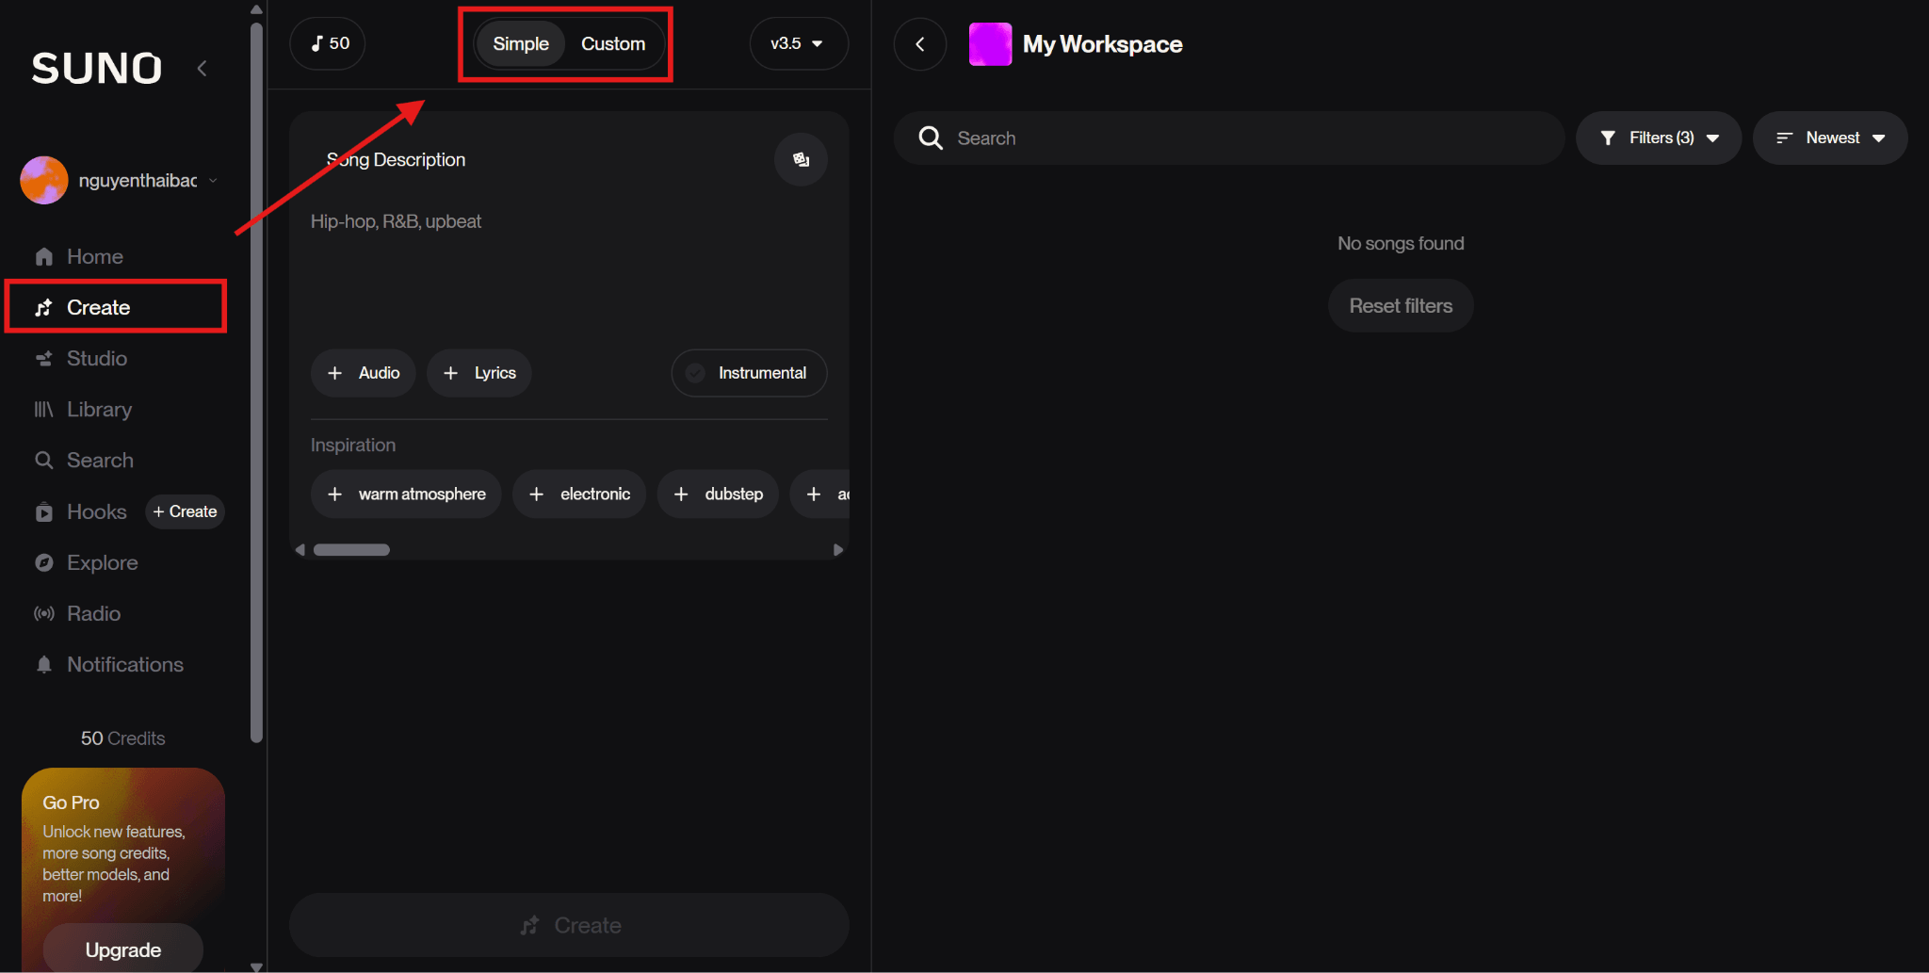The height and width of the screenshot is (973, 1929).
Task: Click the Notifications bell icon
Action: pyautogui.click(x=43, y=664)
